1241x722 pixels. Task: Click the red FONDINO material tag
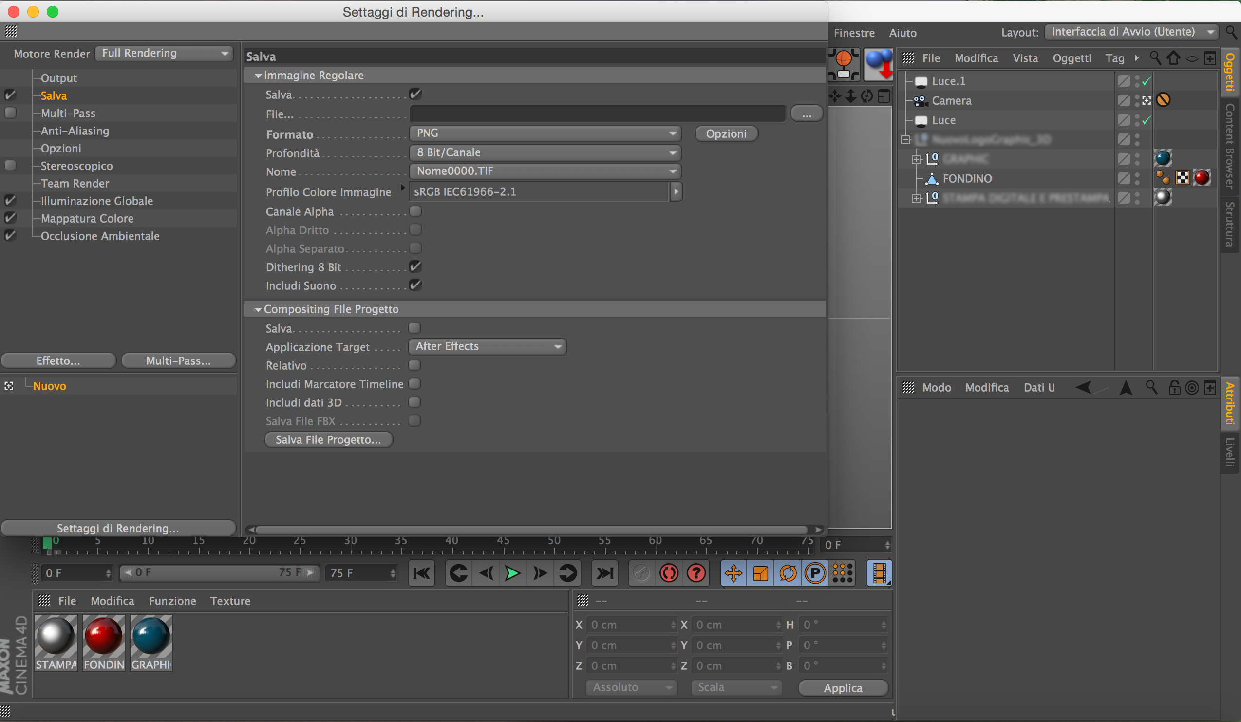tap(1202, 178)
